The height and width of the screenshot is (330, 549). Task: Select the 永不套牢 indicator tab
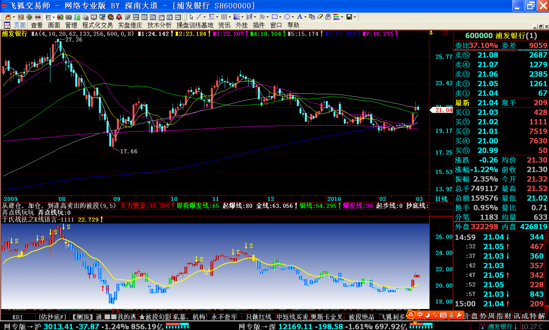[224, 317]
